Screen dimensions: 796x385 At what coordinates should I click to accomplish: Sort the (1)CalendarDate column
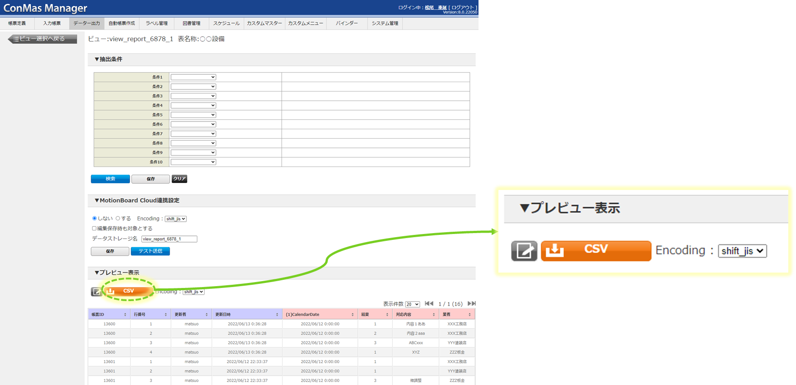(352, 315)
